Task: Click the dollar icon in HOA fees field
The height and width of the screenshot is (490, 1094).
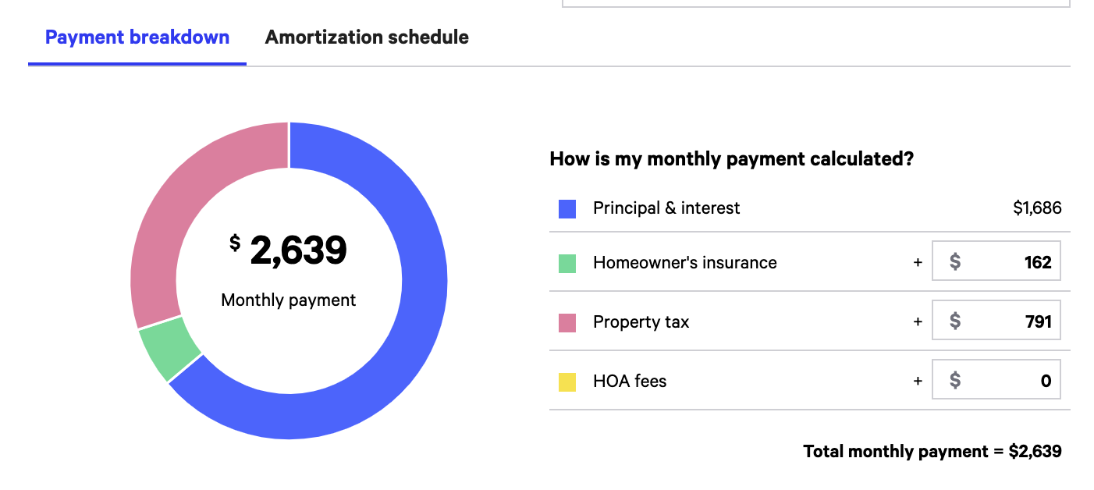Action: click(955, 381)
